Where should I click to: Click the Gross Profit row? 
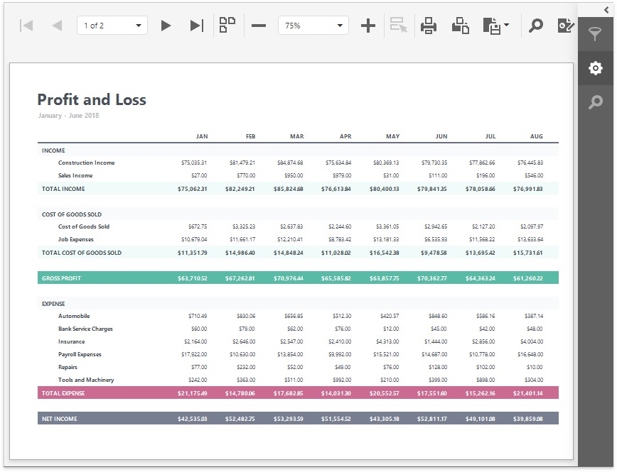pos(298,278)
